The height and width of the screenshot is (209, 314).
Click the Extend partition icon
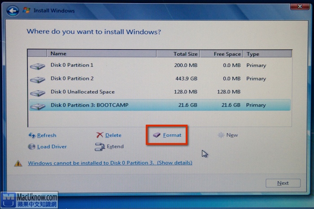100,147
